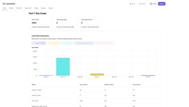Click the Model column header
Viewport: 189px width, 107px height.
34,84
